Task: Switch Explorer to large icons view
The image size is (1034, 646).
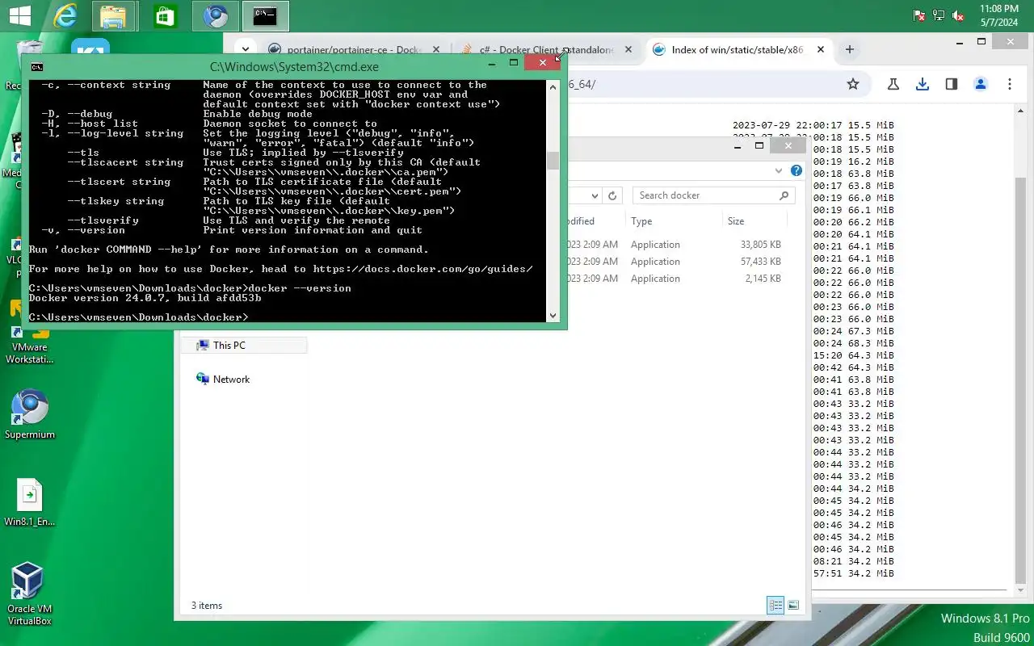Action: click(x=793, y=605)
